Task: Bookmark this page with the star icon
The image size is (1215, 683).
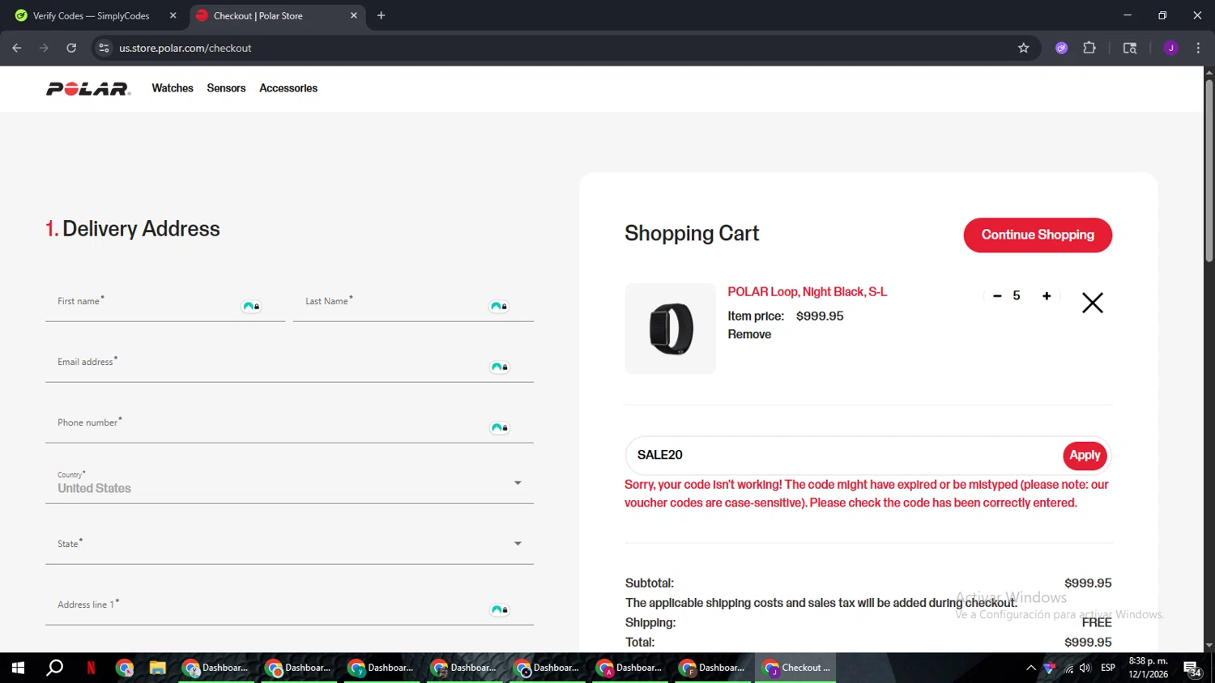Action: pyautogui.click(x=1024, y=48)
